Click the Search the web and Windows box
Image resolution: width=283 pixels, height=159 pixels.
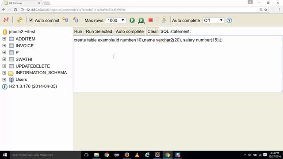(46, 155)
